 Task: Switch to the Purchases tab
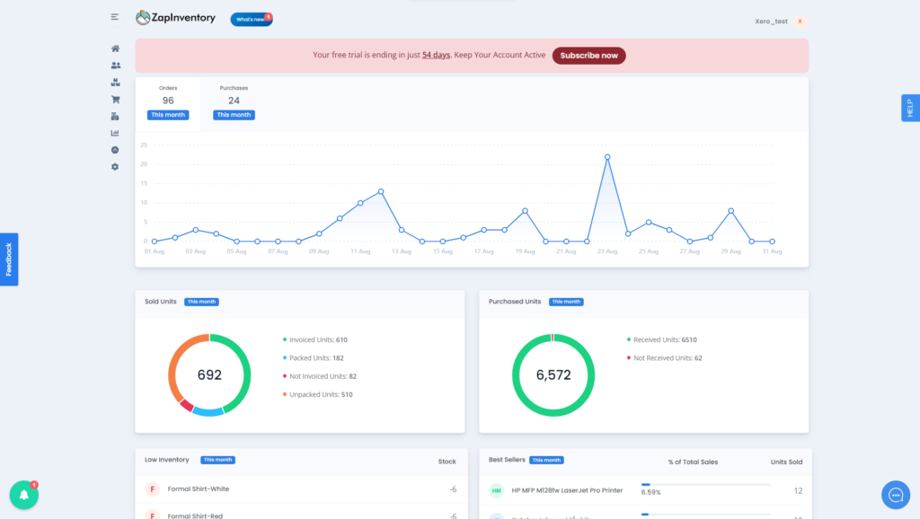click(x=234, y=104)
